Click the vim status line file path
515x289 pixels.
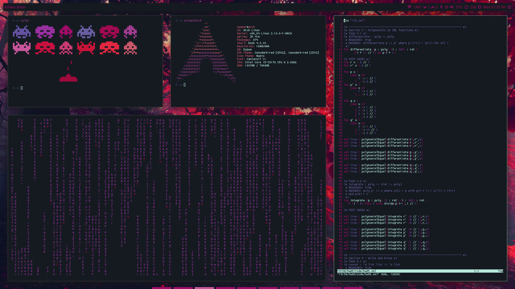point(356,271)
